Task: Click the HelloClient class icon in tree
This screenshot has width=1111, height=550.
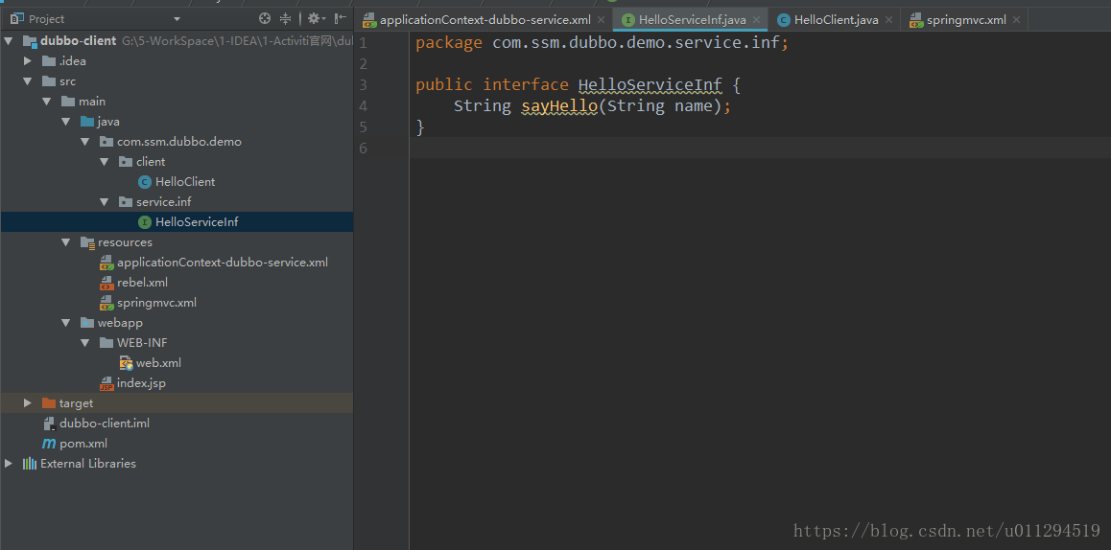Action: 145,182
